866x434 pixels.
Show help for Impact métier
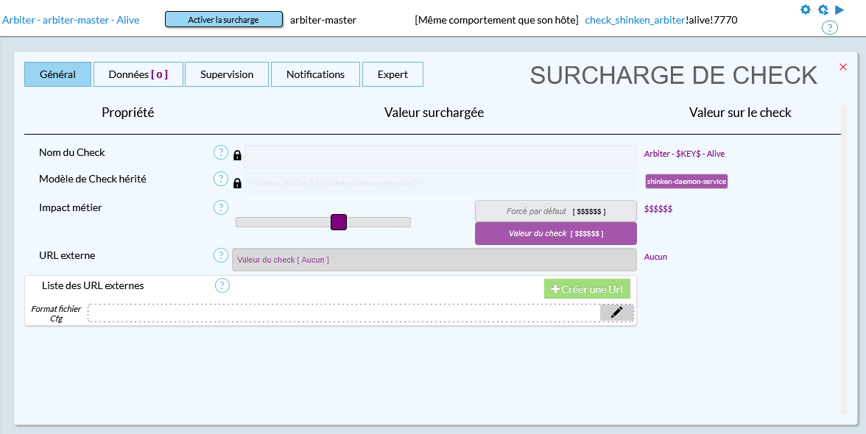(x=221, y=207)
